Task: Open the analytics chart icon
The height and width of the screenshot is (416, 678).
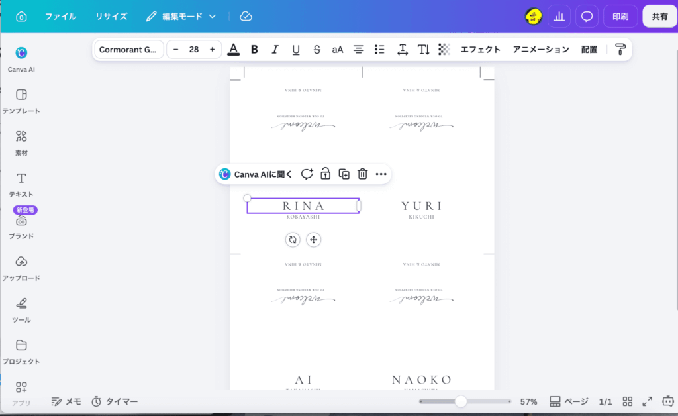Action: click(559, 17)
